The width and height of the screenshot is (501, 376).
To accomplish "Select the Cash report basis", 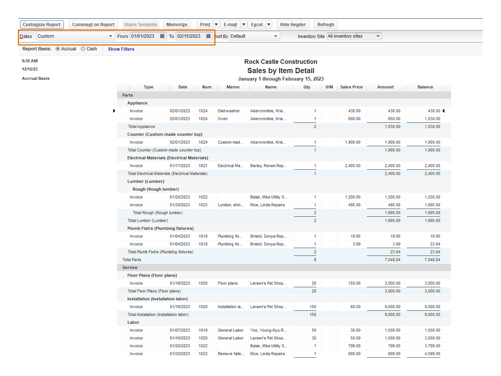I will 83,49.
